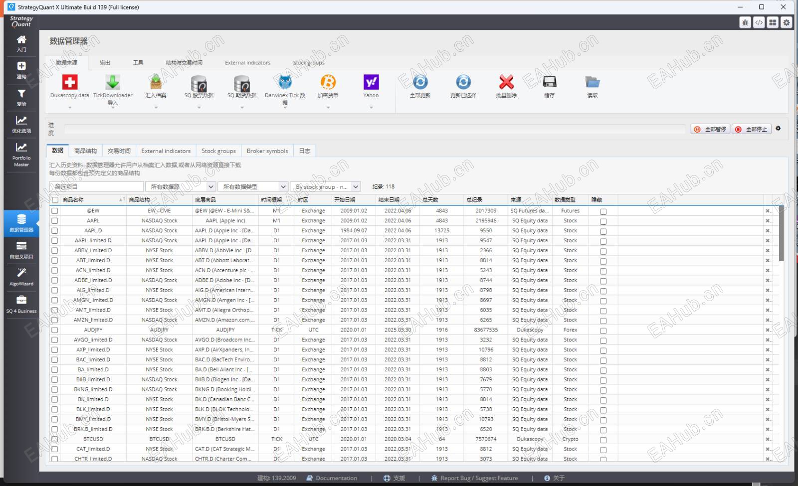Toggle the hide checkbox for the @EW row

[603, 211]
